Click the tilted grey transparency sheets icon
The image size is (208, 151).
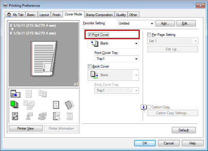click(69, 105)
